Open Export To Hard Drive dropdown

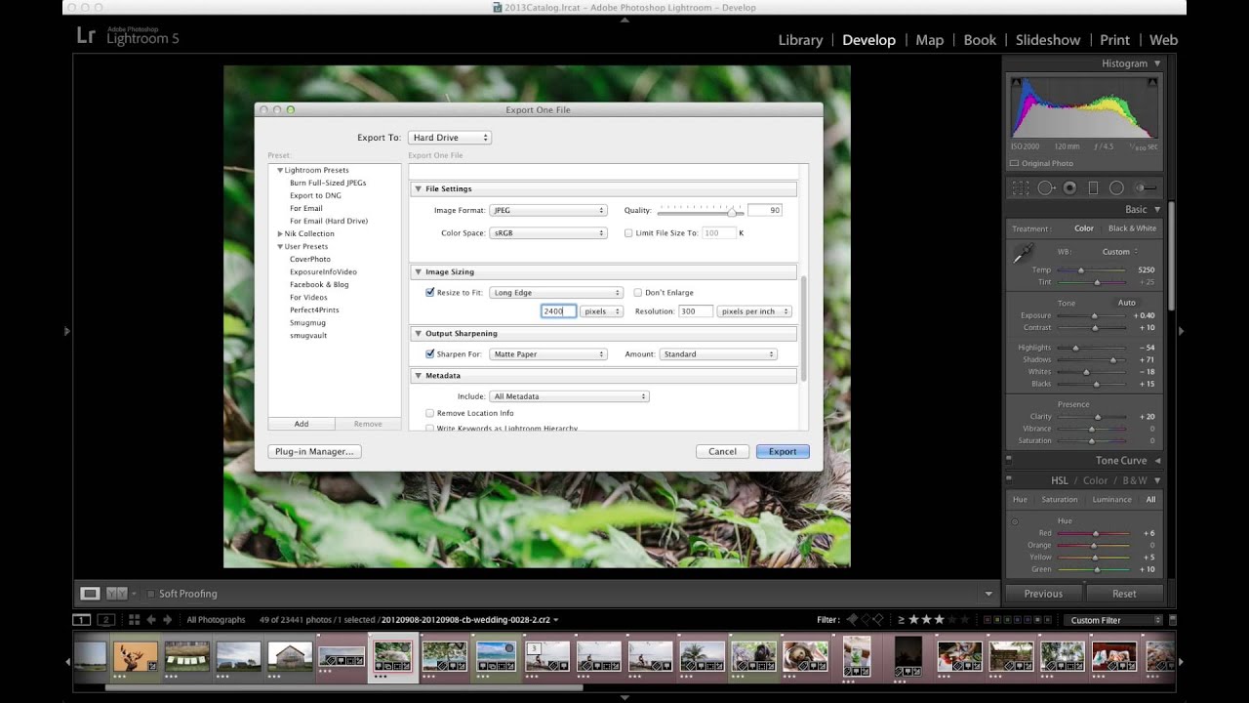point(450,138)
